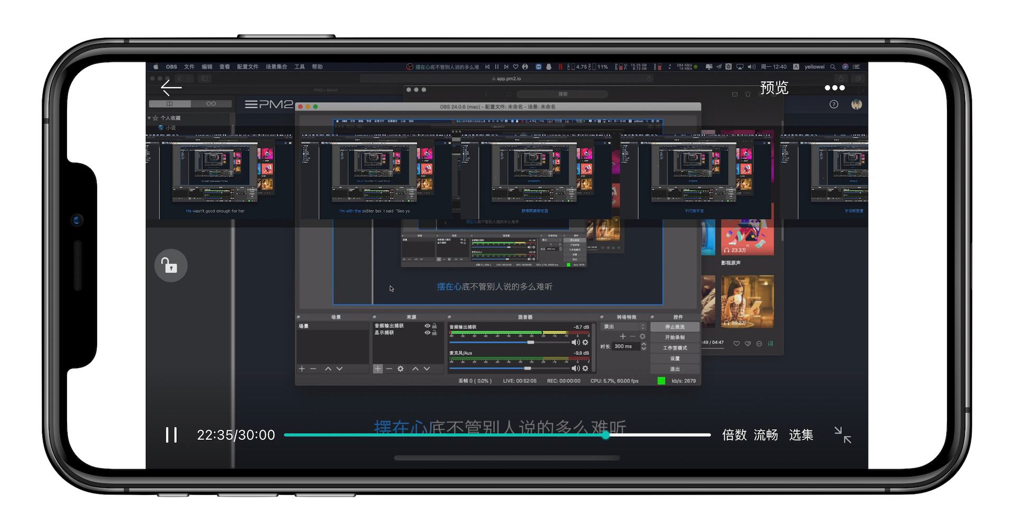Seek using the teal video progress knob
The image size is (1014, 531).
click(x=606, y=435)
